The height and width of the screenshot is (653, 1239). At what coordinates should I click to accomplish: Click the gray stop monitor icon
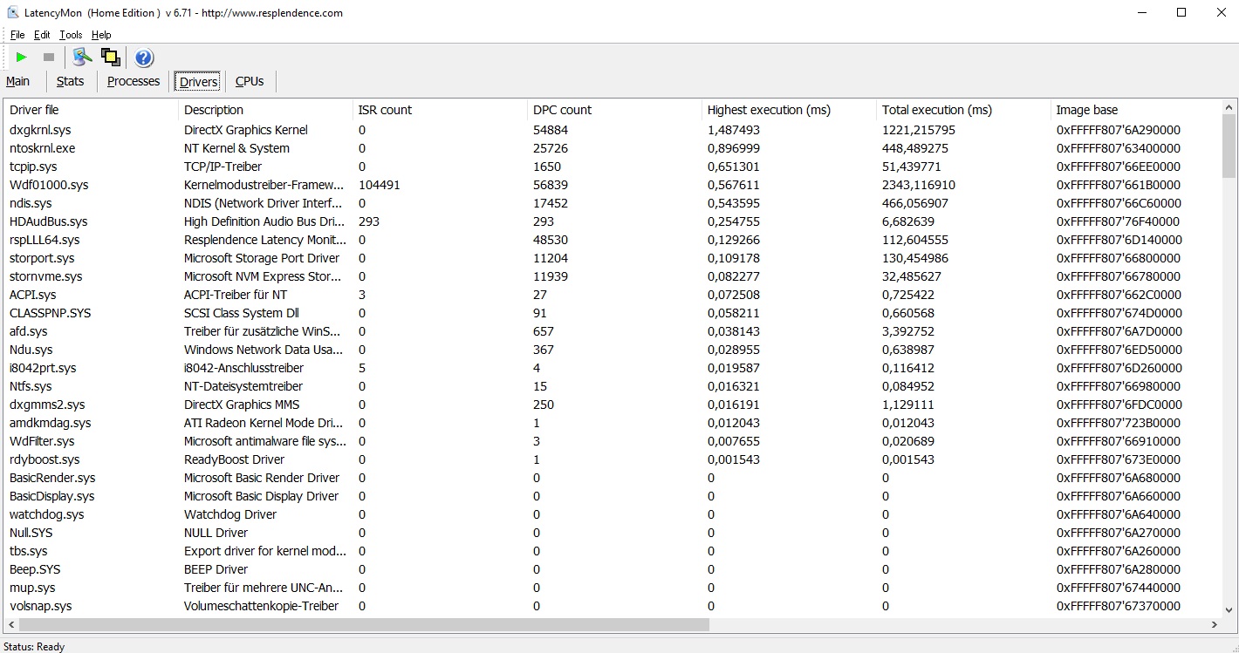(49, 58)
